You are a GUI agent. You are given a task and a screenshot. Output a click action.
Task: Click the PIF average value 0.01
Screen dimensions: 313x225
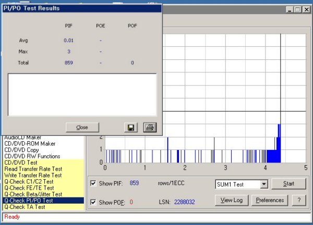[x=69, y=41]
